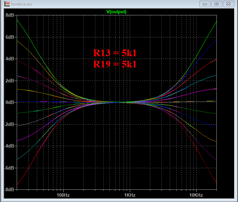Image resolution: width=238 pixels, height=202 pixels.
Task: Minimize the korekce.asc plot window
Action: tap(205, 4)
